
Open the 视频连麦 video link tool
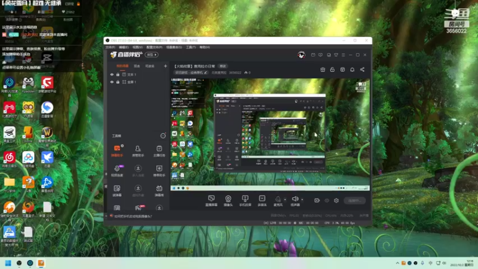click(117, 171)
